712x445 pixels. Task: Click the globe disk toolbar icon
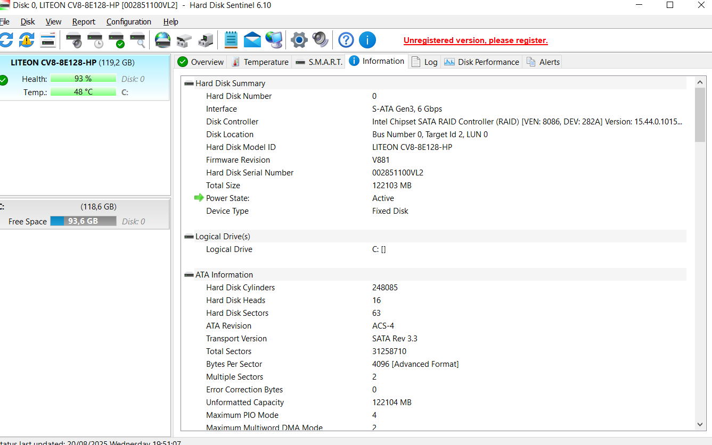click(x=162, y=40)
